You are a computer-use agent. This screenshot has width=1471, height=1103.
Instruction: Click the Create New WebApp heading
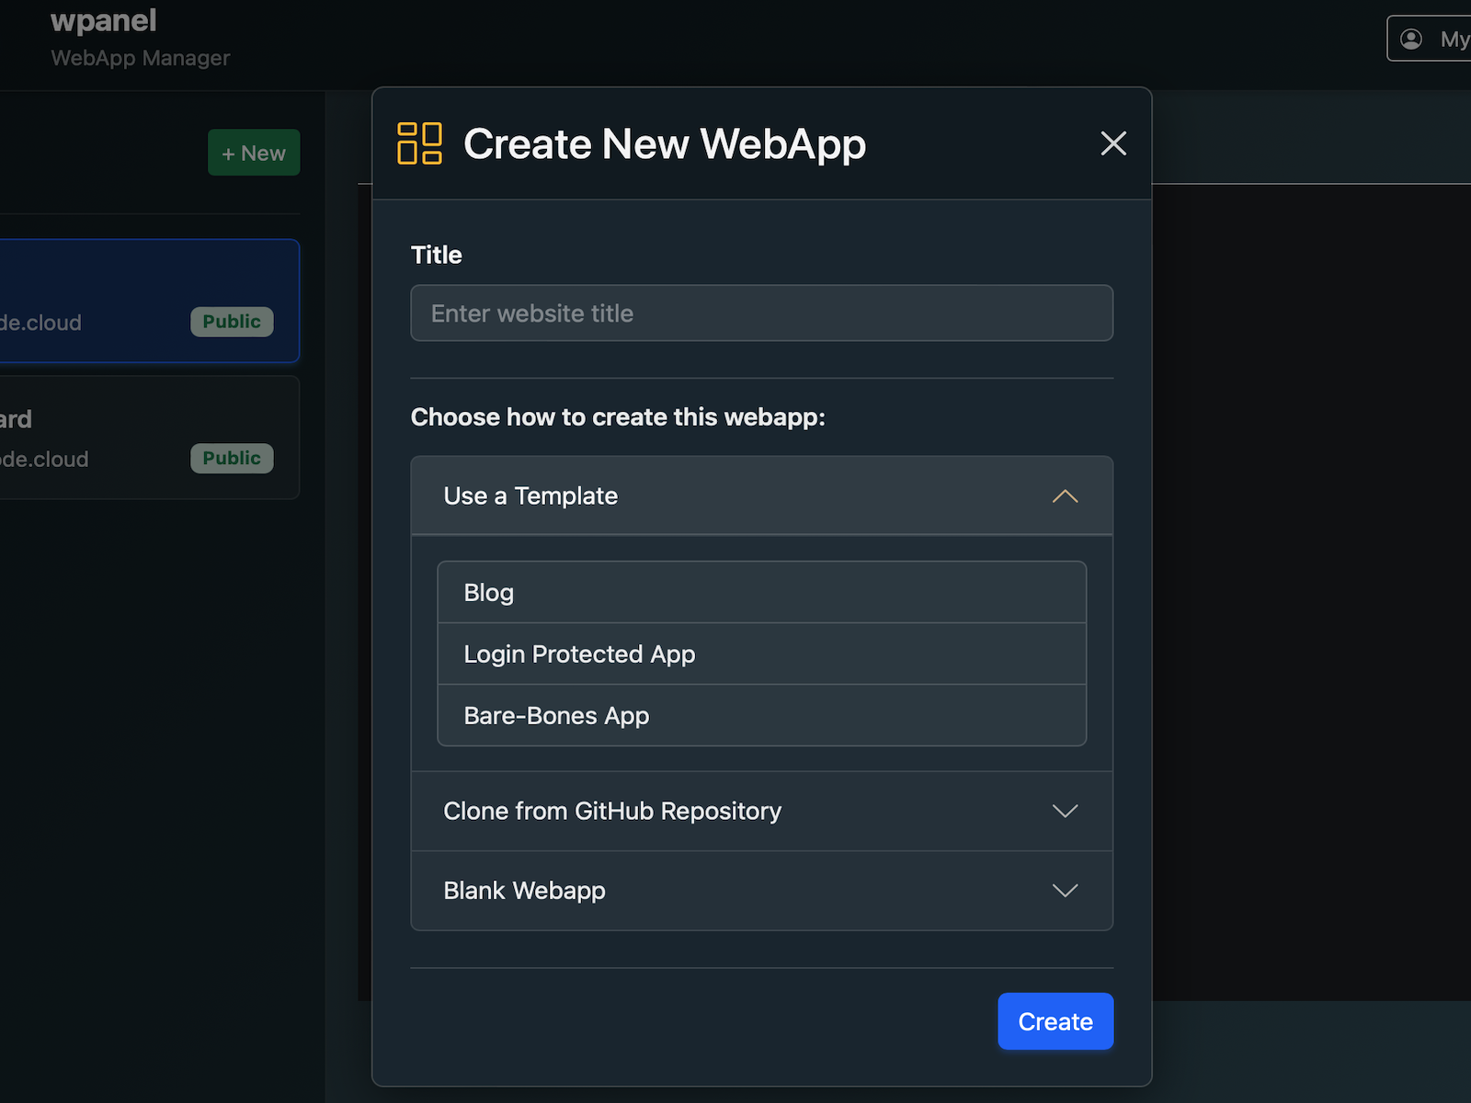pos(664,144)
